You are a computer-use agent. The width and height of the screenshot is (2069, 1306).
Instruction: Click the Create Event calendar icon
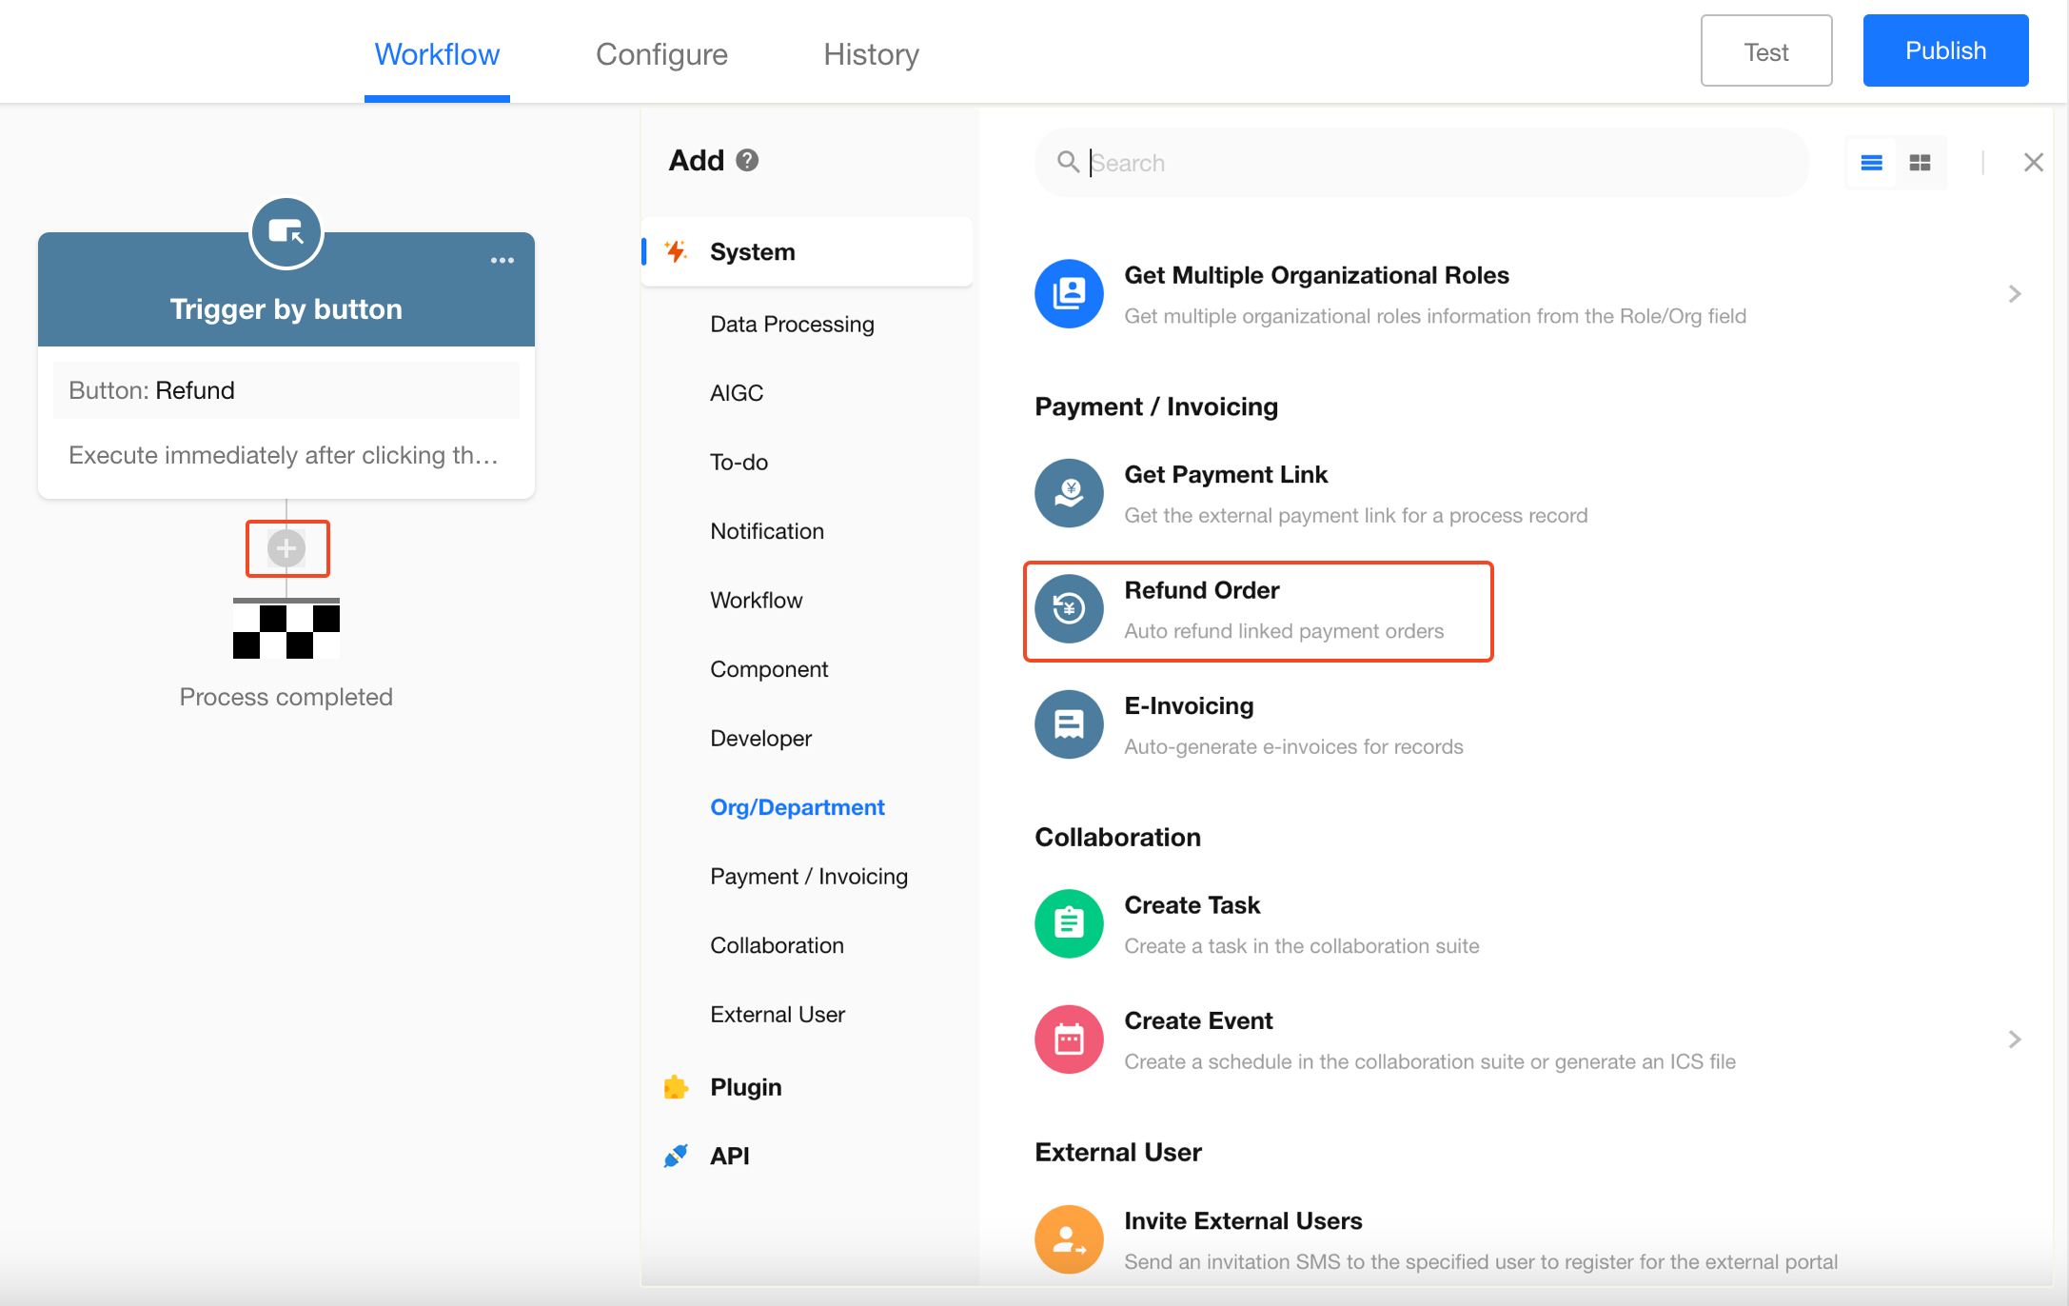pyautogui.click(x=1069, y=1039)
